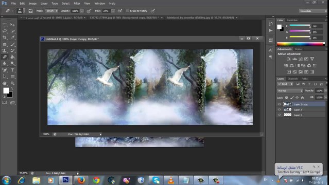Toggle lock transparent pixels
This screenshot has width=329, height=185.
(x=286, y=98)
